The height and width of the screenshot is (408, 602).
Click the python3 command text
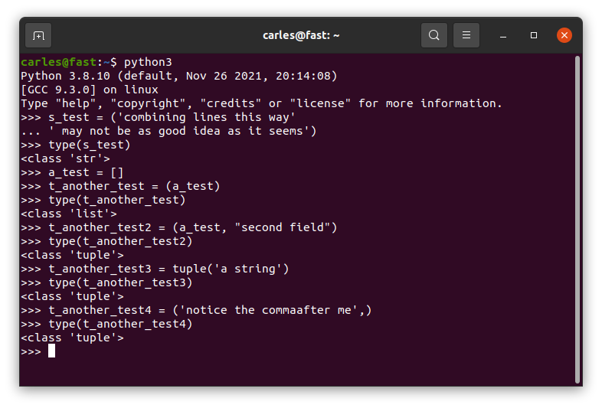148,62
